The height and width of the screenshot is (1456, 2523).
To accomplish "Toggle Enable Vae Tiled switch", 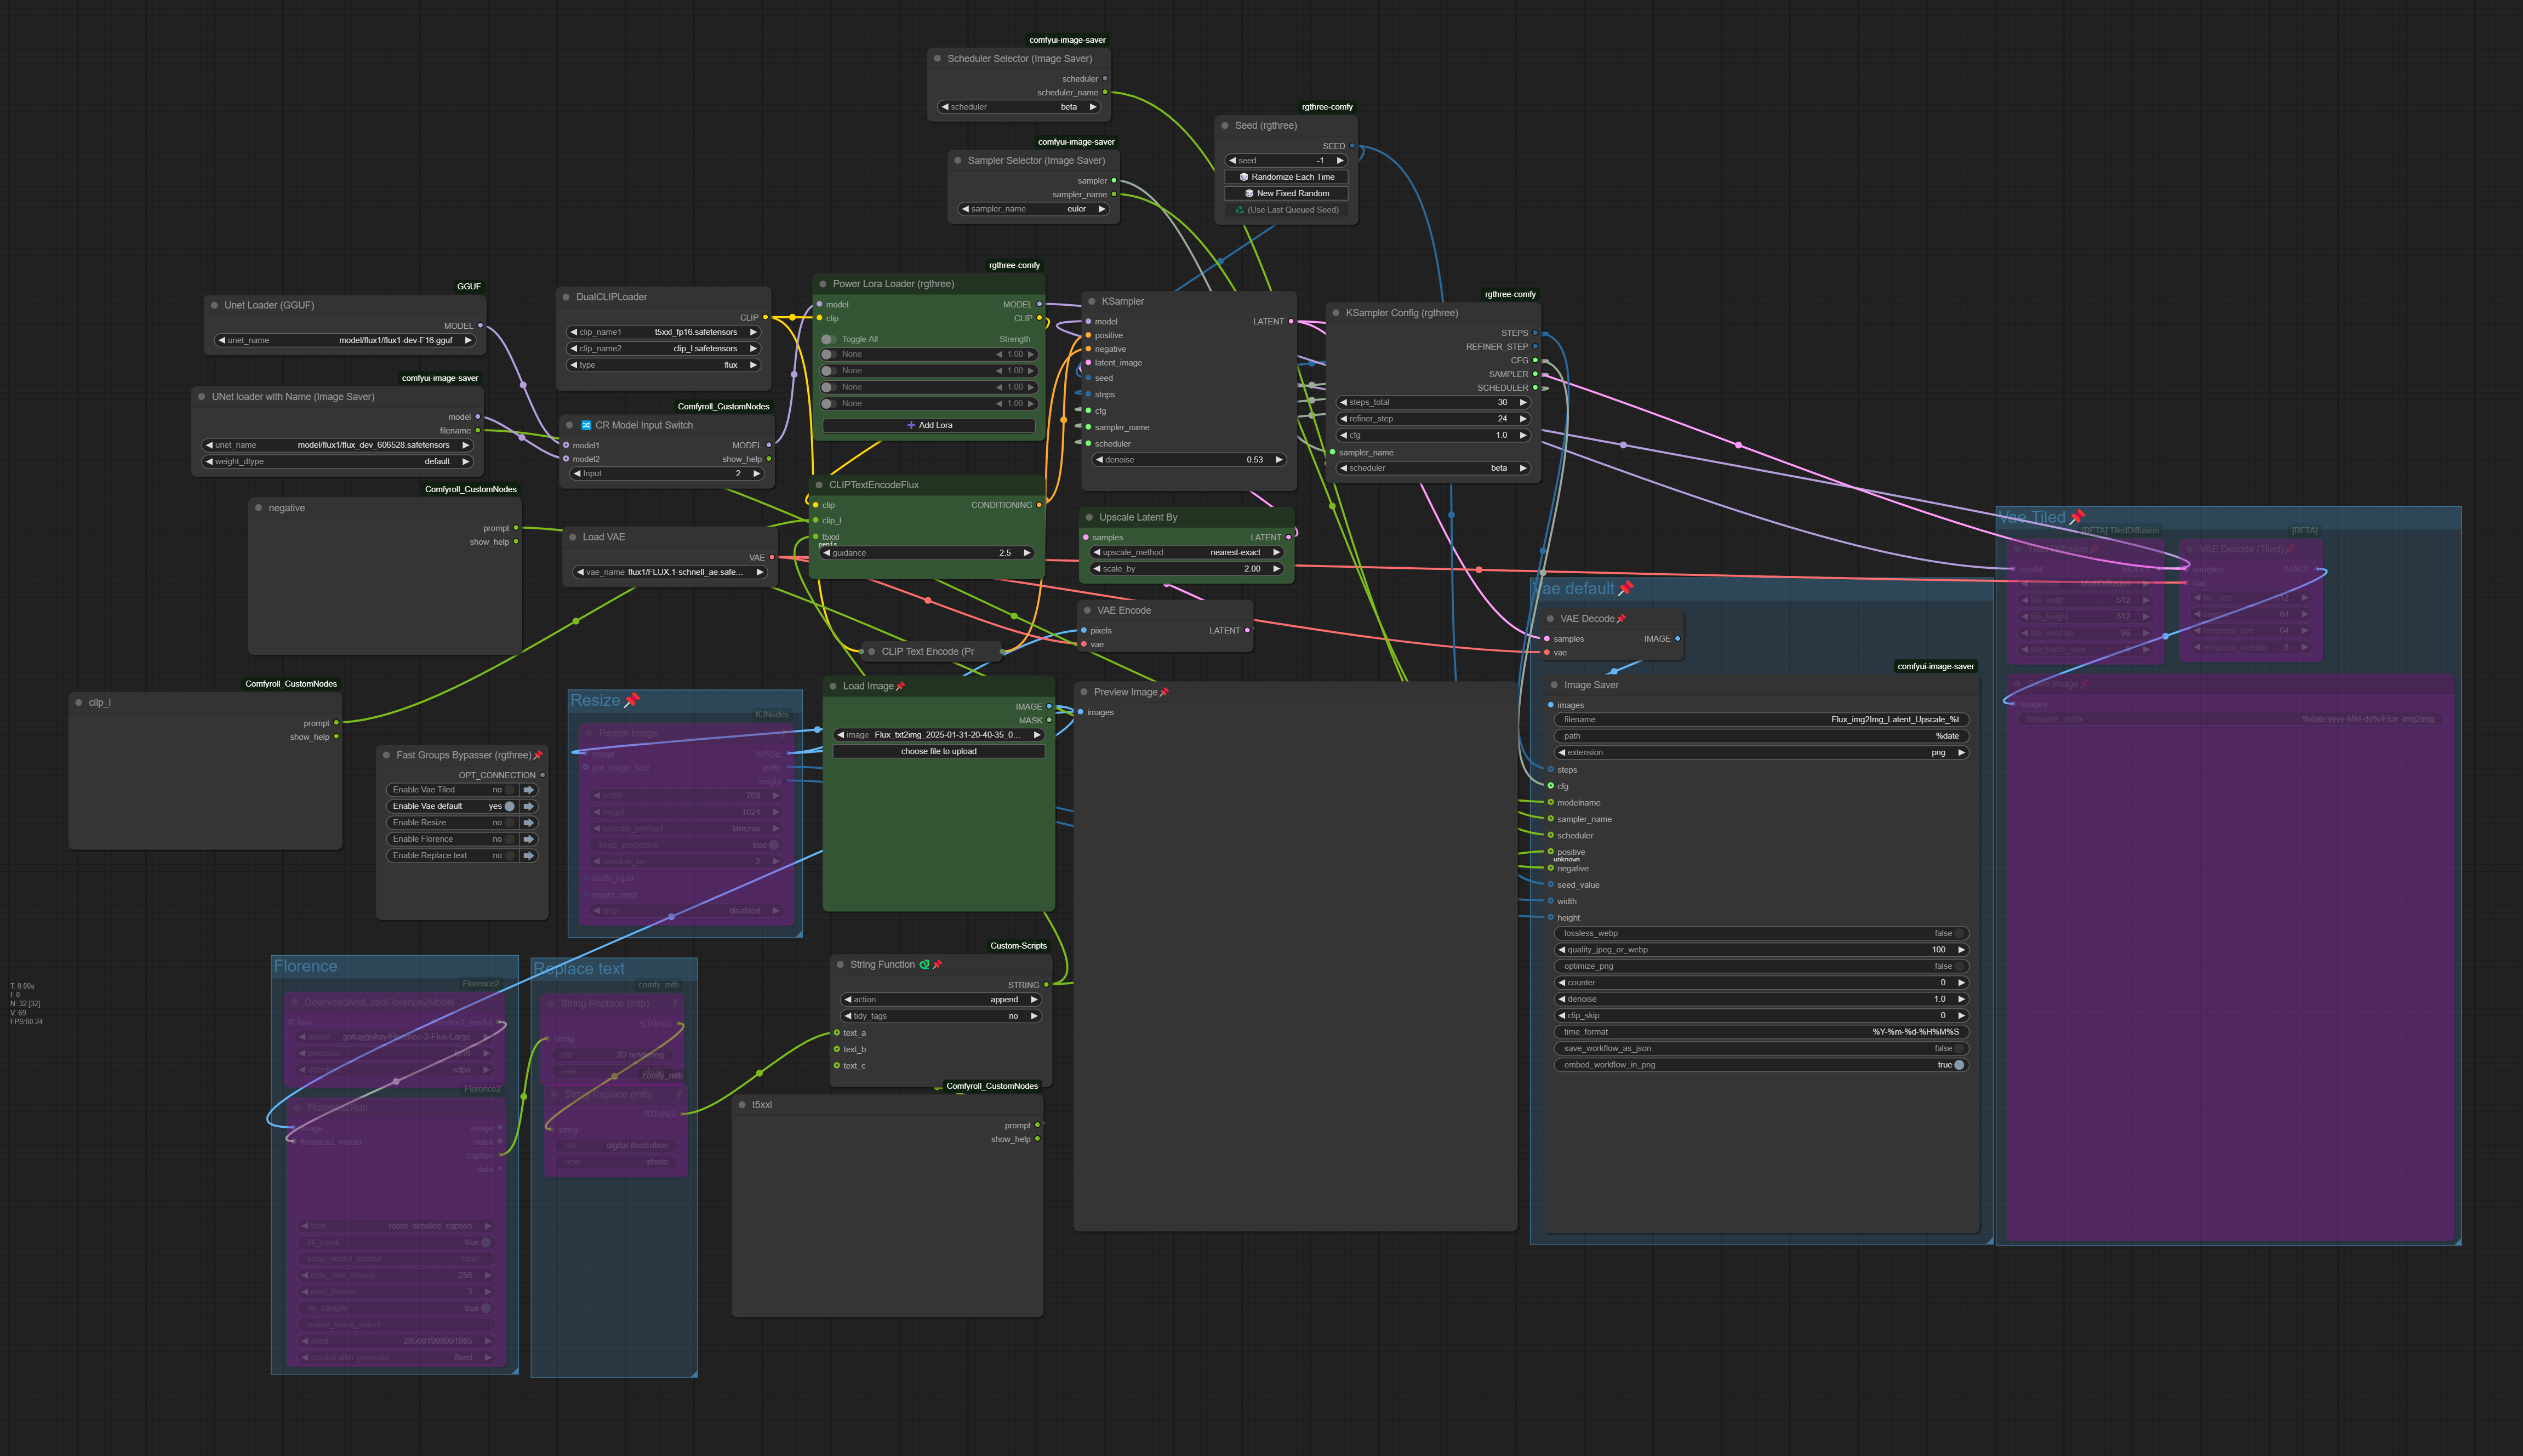I will 509,790.
